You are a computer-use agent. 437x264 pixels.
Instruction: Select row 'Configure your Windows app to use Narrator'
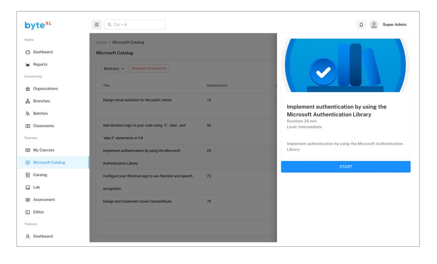187,182
